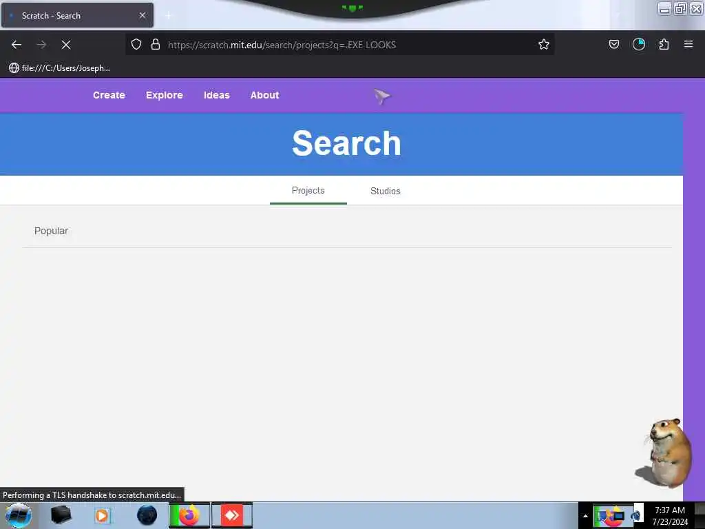Switch to Firefox in the taskbar
Screen dimensions: 705x529
click(189, 515)
